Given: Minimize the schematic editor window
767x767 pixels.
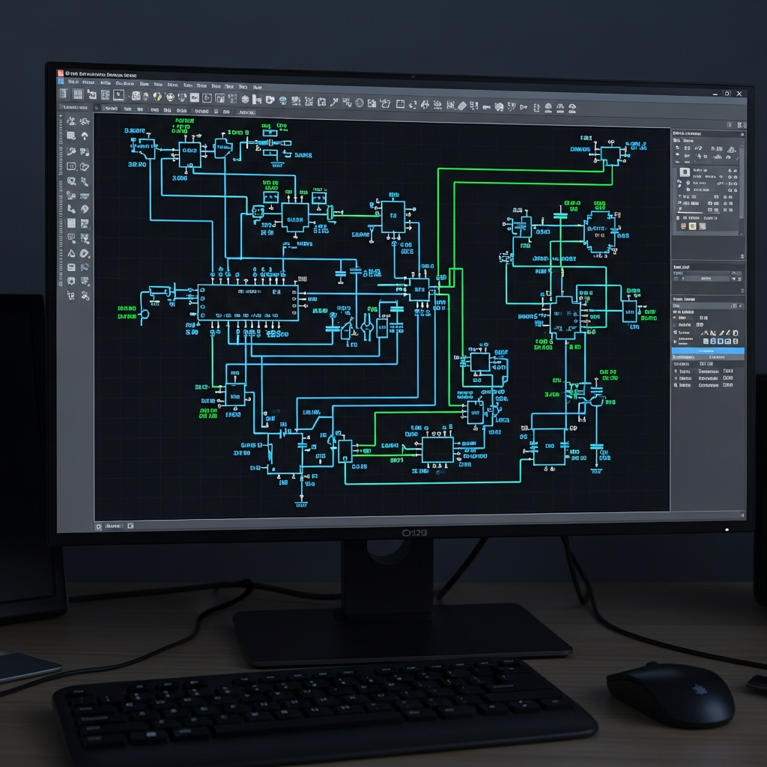Looking at the screenshot, I should click(715, 94).
